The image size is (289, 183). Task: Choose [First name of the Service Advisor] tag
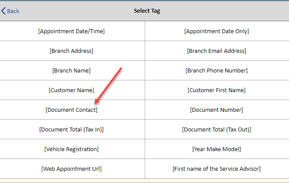point(217,169)
